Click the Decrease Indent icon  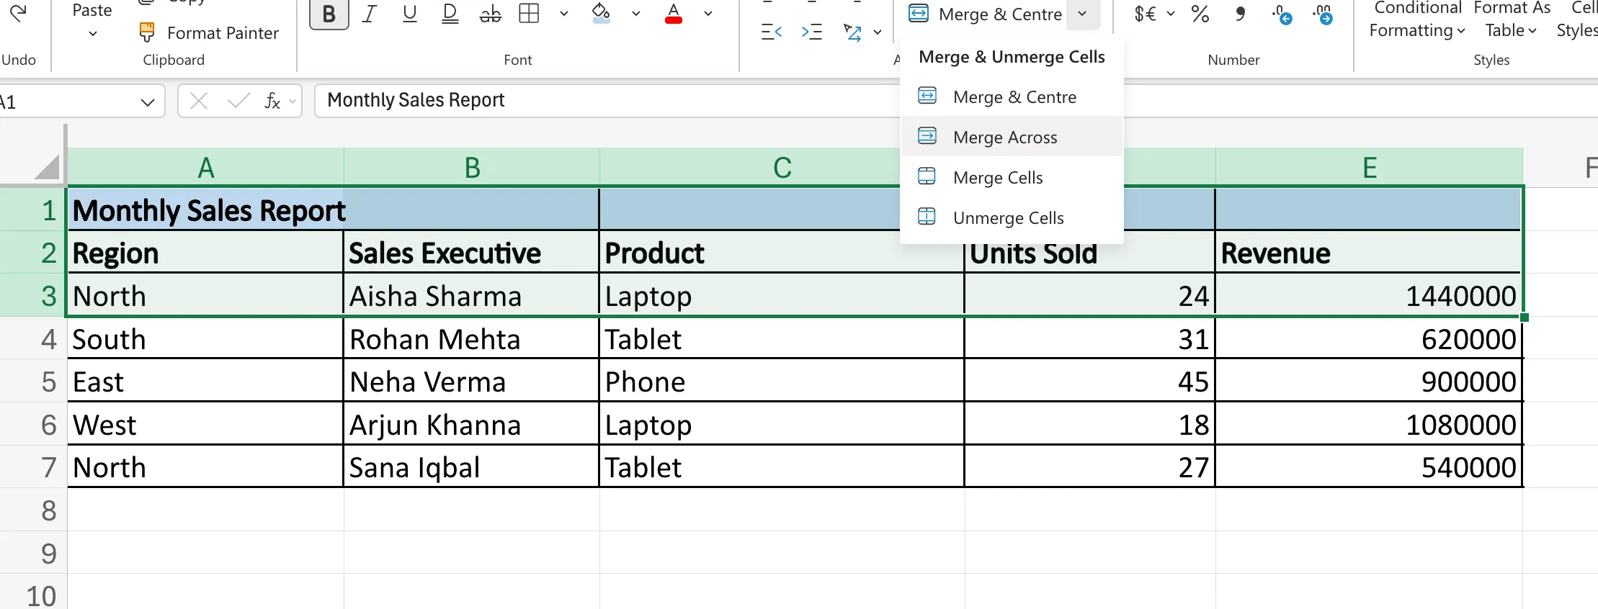[771, 32]
